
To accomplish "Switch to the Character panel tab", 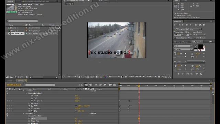I will [197, 42].
